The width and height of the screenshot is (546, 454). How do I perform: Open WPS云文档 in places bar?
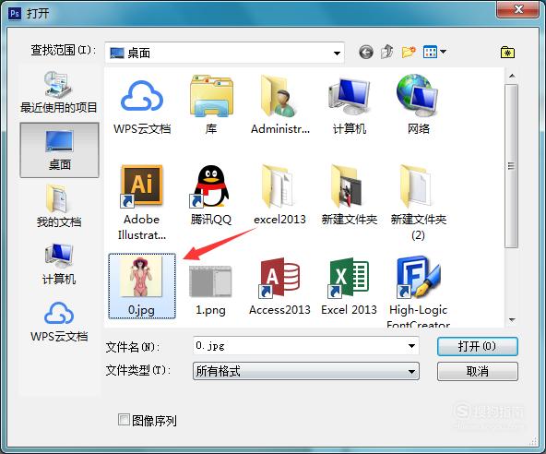(x=59, y=322)
